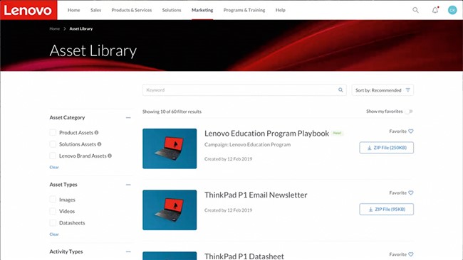
Task: Check the Videos checkbox
Action: point(53,211)
